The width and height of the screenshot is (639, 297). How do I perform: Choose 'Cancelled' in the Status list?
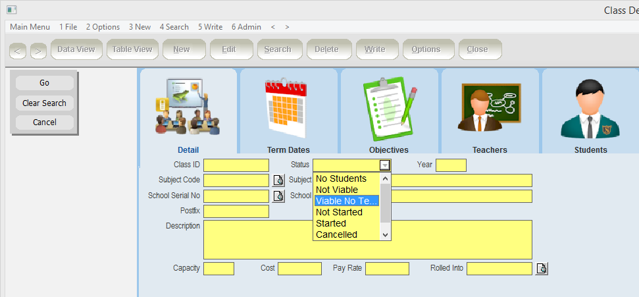(x=336, y=234)
